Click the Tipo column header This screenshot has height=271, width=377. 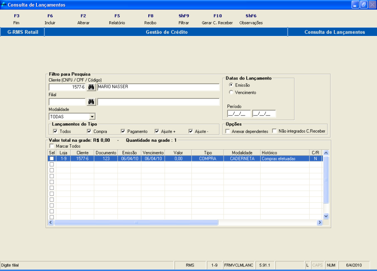point(208,153)
